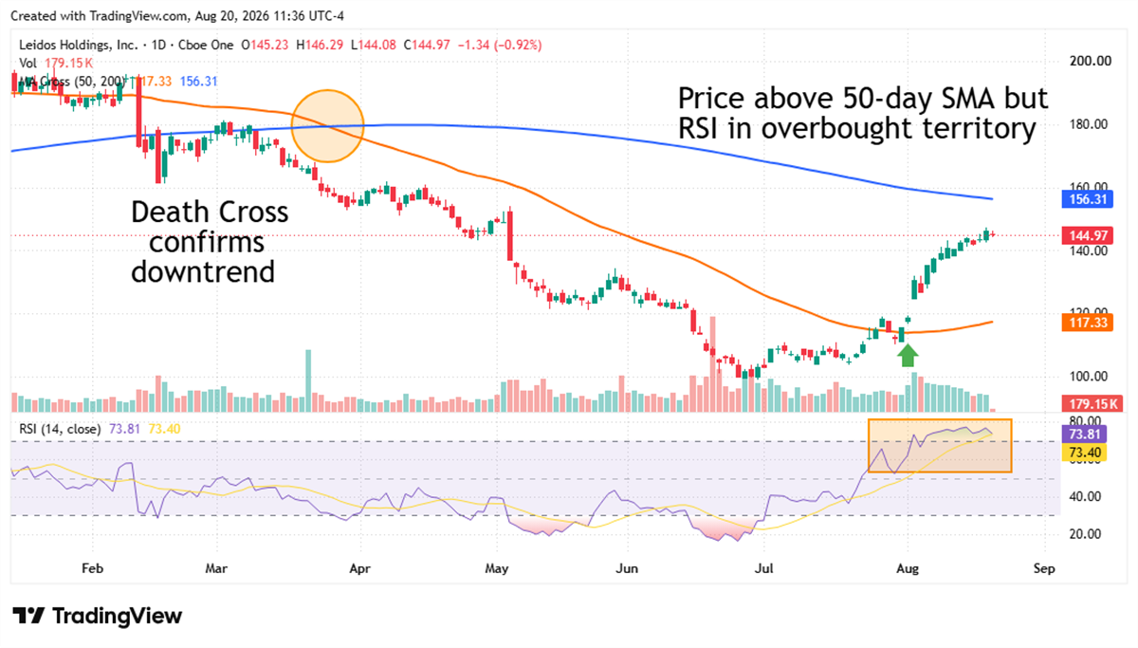Image resolution: width=1138 pixels, height=648 pixels.
Task: Click the red 144.97 current price label
Action: pos(1087,234)
